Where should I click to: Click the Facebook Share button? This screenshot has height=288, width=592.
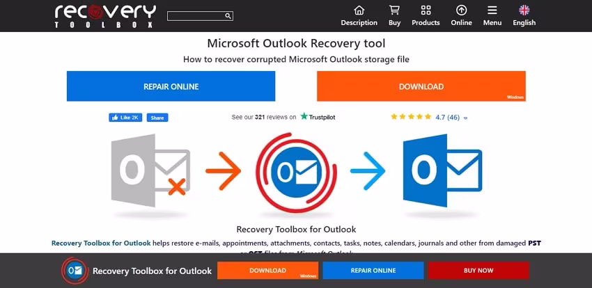click(157, 118)
